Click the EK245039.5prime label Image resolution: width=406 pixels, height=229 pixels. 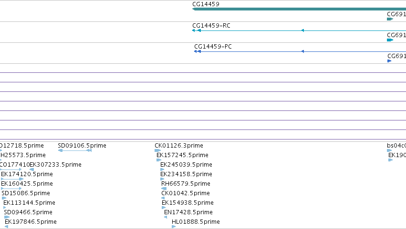point(187,165)
